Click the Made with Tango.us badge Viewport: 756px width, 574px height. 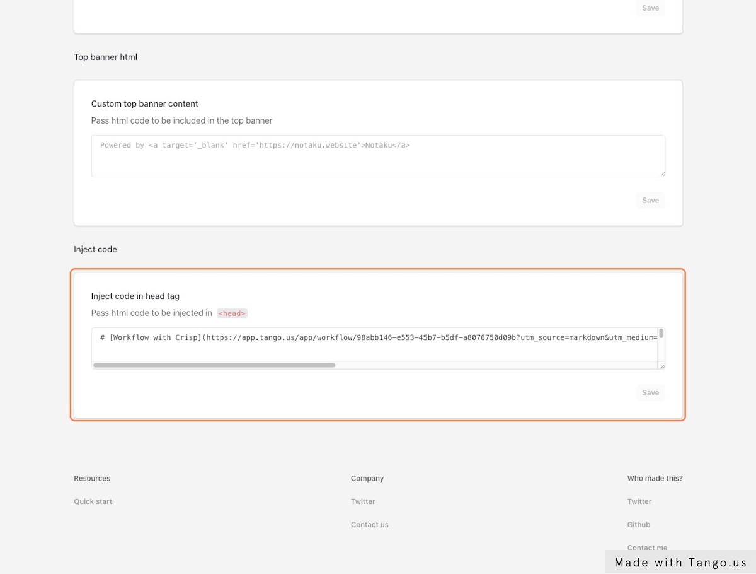coord(680,563)
